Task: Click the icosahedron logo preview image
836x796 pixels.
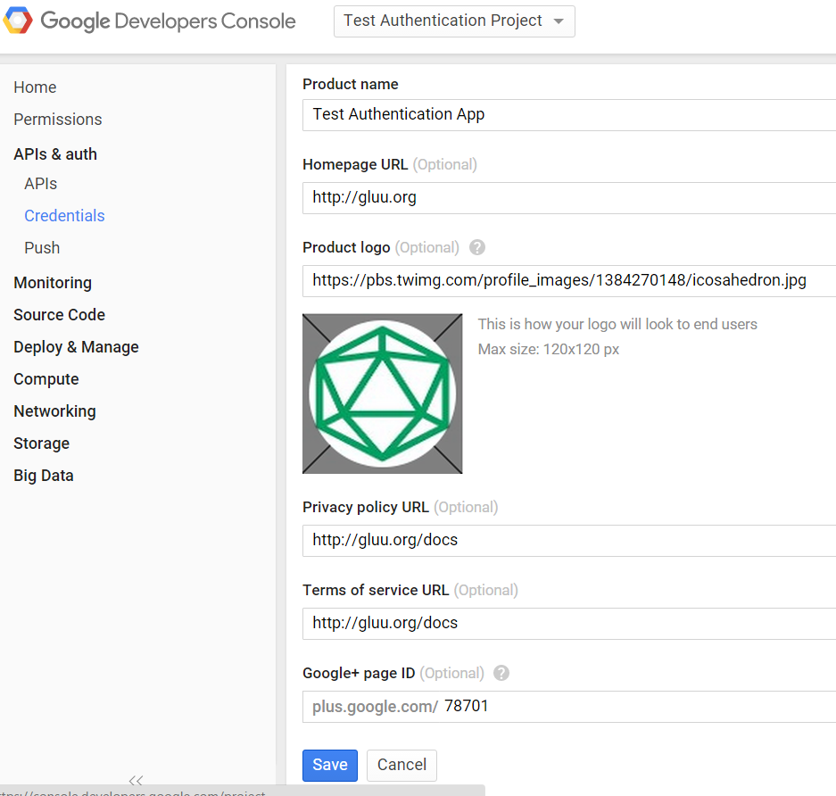Action: tap(382, 394)
